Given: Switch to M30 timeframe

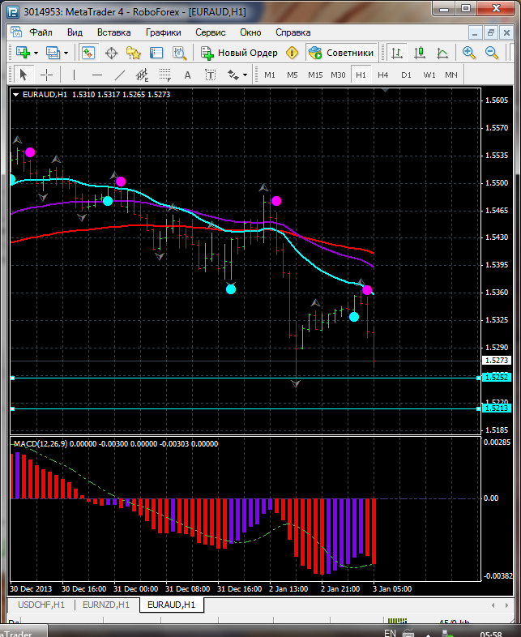Looking at the screenshot, I should [338, 75].
